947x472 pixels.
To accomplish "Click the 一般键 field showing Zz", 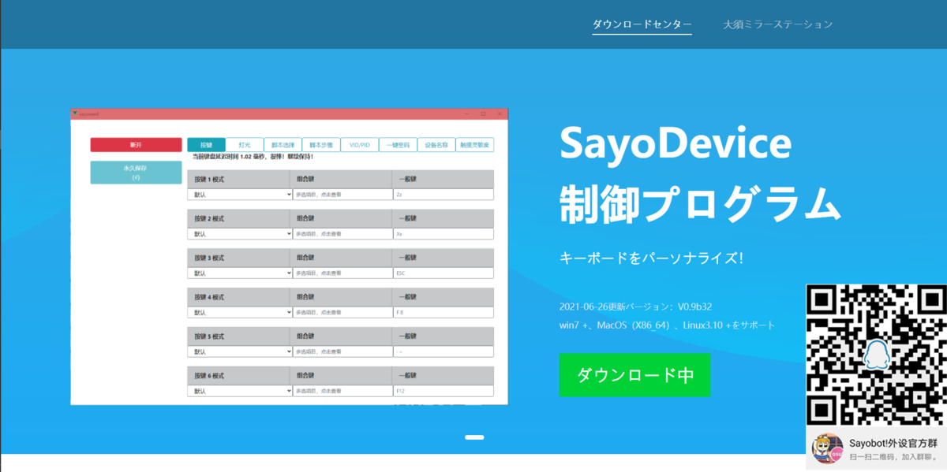I will click(443, 194).
